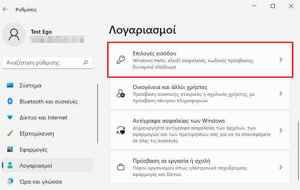Go back with the arrow icon

[x=5, y=9]
